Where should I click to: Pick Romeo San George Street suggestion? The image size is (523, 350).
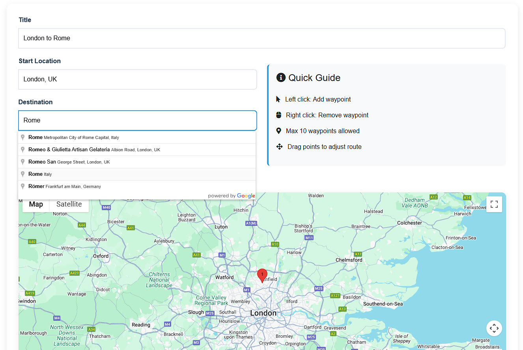pos(137,162)
